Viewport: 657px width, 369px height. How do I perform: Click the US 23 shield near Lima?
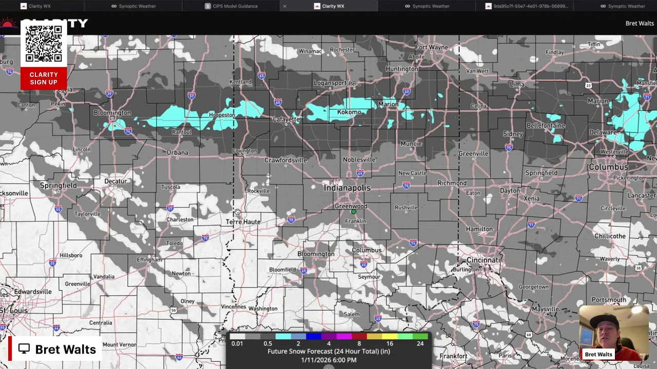click(589, 86)
